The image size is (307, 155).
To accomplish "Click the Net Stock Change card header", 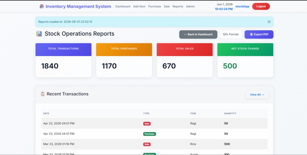I will [245, 50].
